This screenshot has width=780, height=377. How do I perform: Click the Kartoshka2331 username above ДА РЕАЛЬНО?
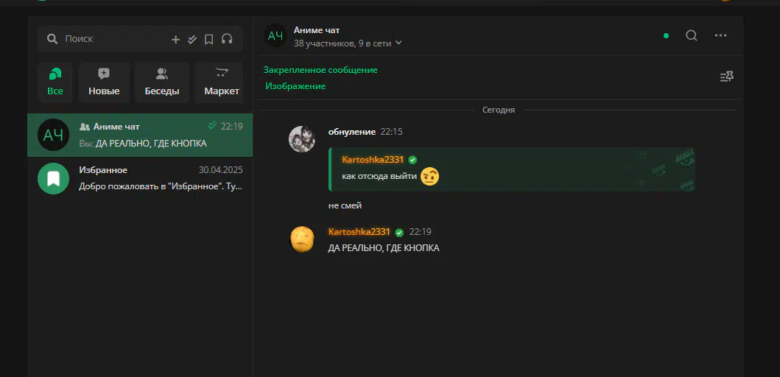click(x=359, y=232)
